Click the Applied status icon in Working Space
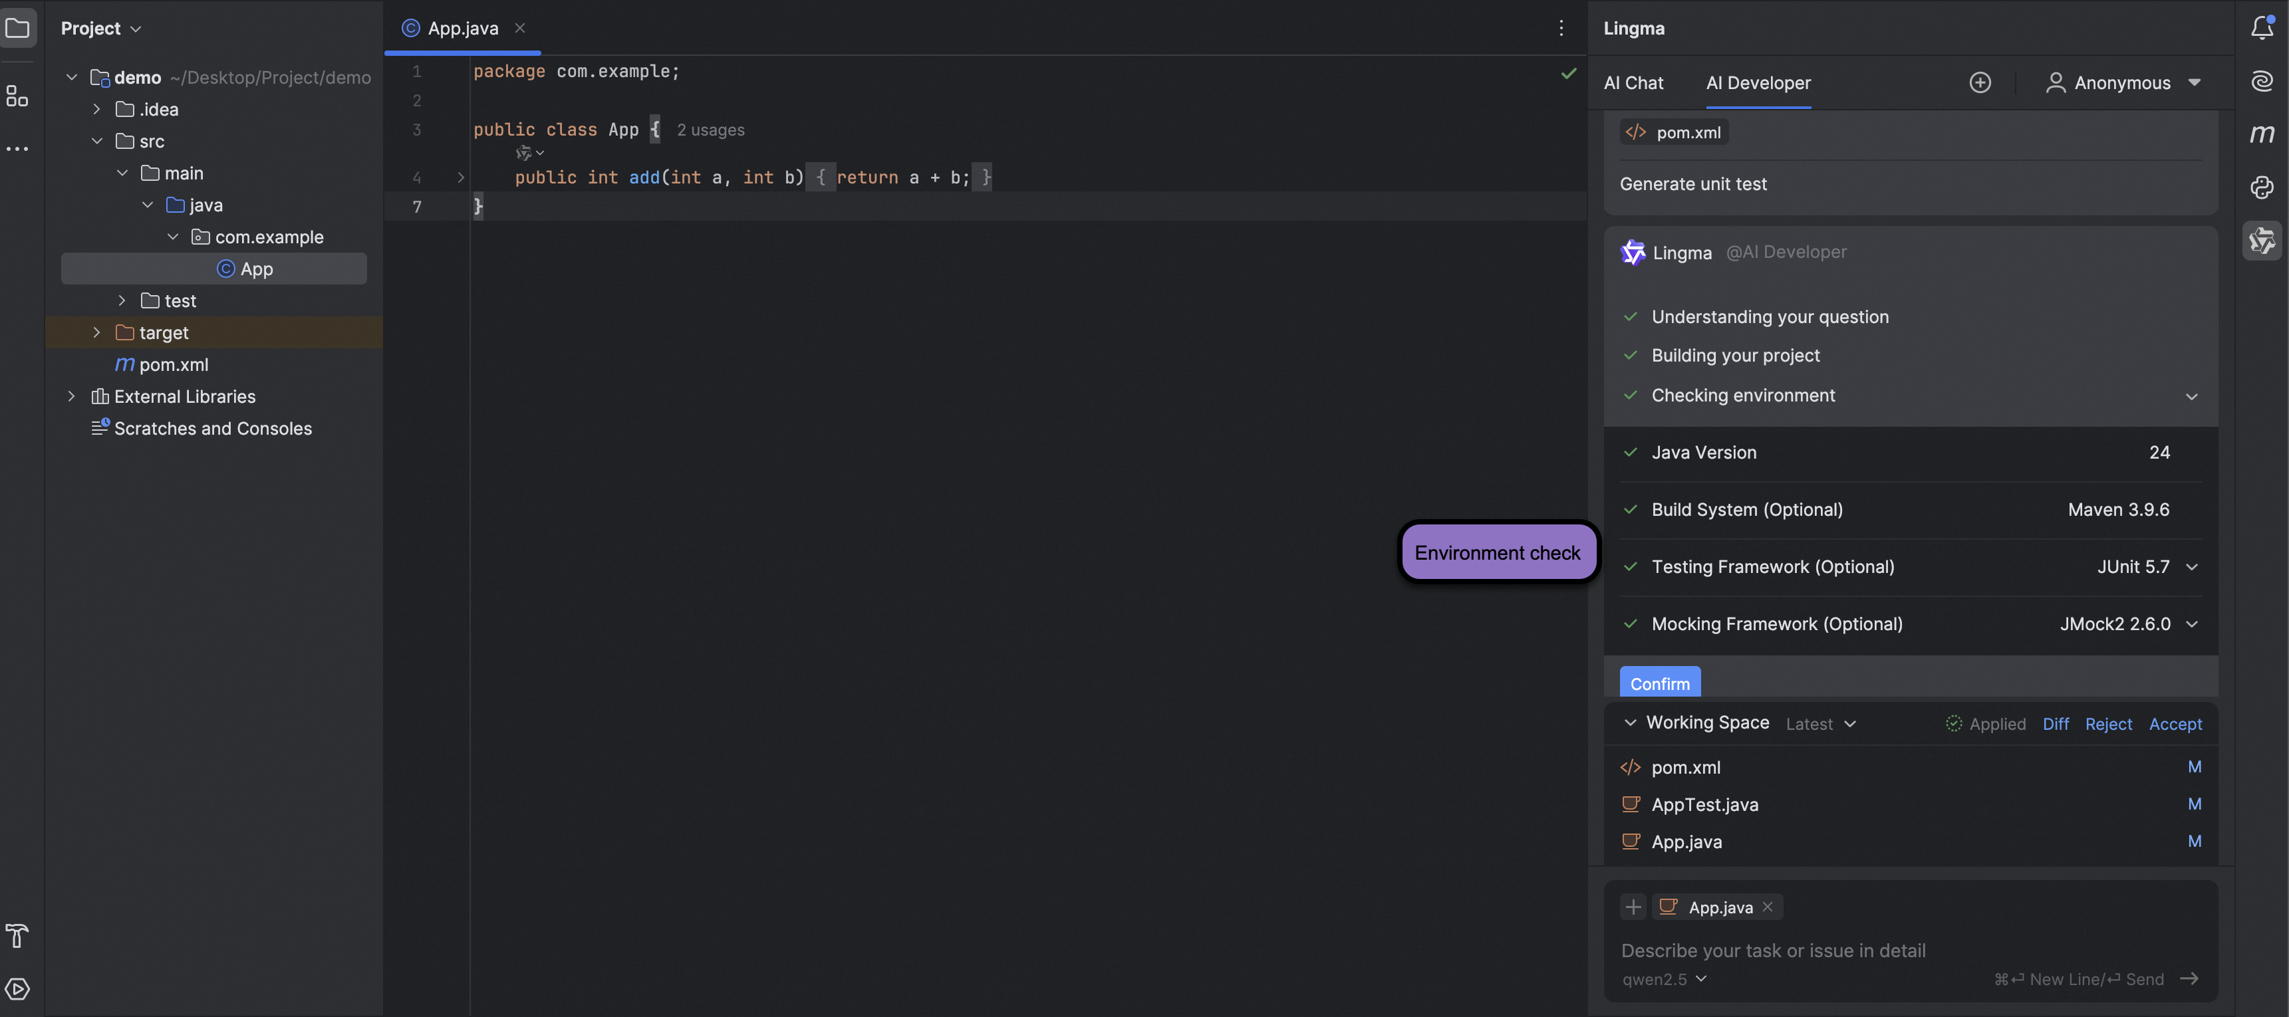2289x1017 pixels. [x=1953, y=723]
